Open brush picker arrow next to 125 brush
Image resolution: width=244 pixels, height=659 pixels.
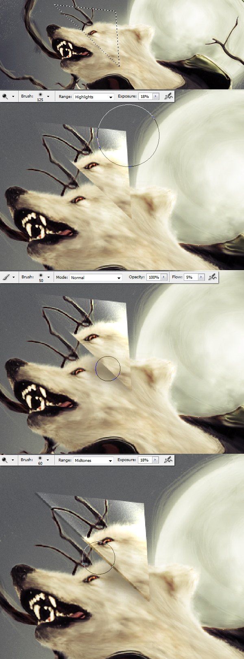coord(48,97)
